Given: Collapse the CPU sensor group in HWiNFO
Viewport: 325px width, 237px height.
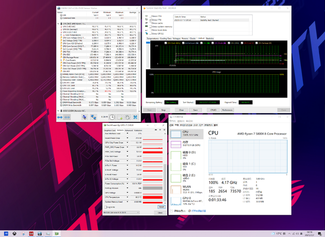Looking at the screenshot, I should [58, 24].
